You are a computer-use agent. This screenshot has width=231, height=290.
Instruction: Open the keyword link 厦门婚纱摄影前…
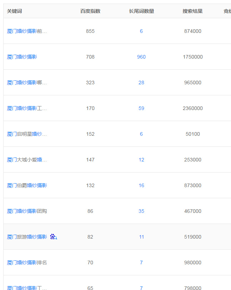tap(27, 31)
